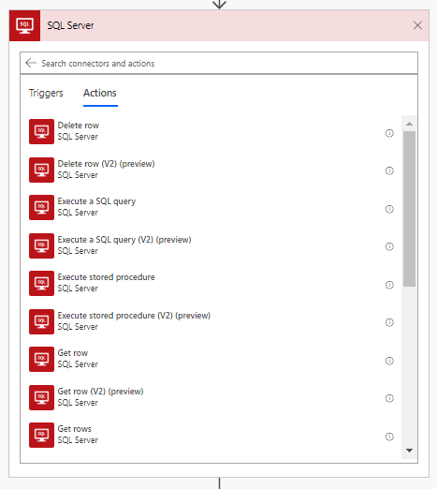
Task: Click the Get row action icon
Action: point(41,359)
